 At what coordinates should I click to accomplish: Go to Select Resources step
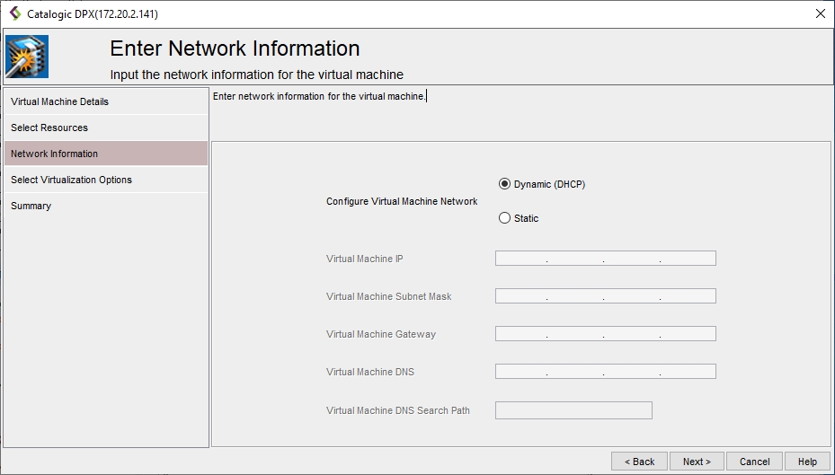(x=49, y=128)
